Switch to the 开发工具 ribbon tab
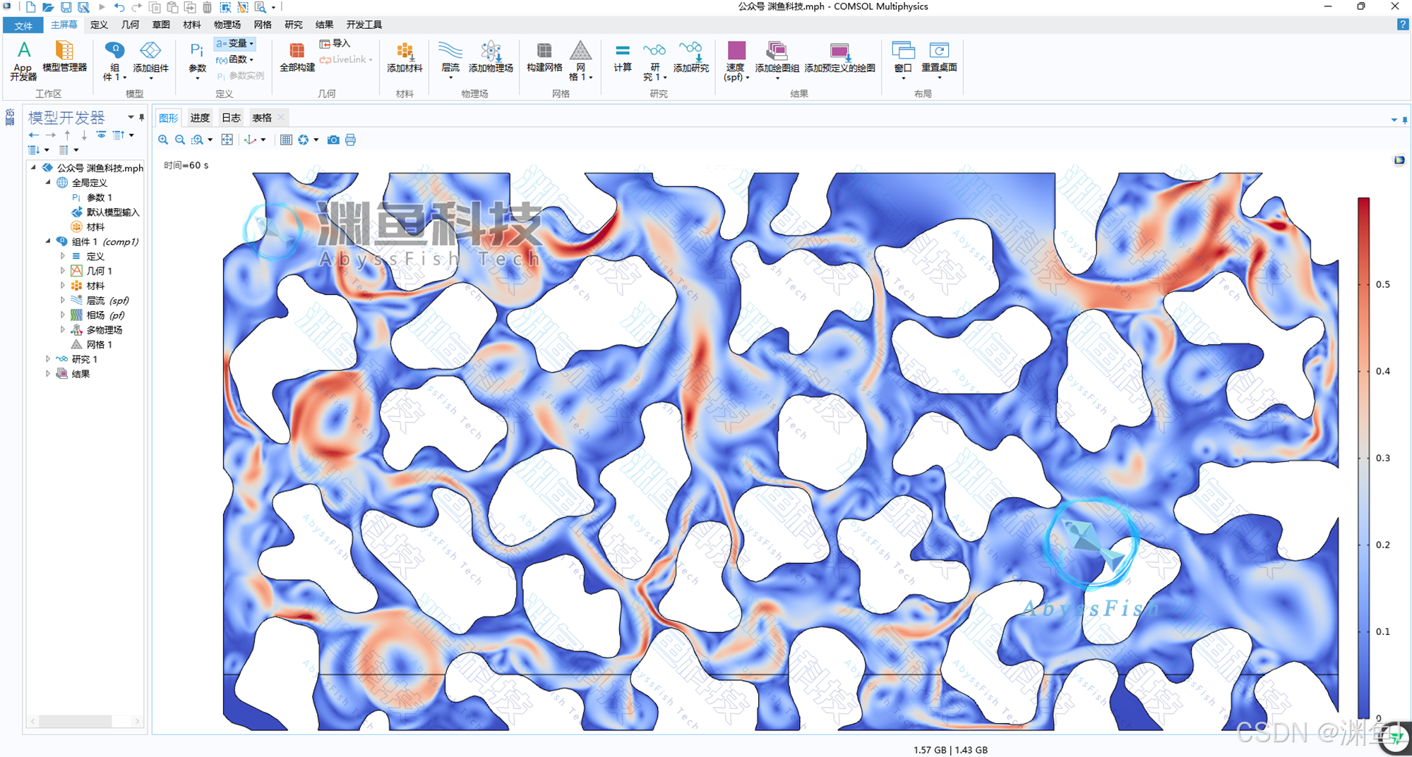This screenshot has height=757, width=1412. click(x=364, y=25)
